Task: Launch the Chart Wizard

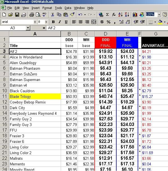Action: tap(135, 15)
